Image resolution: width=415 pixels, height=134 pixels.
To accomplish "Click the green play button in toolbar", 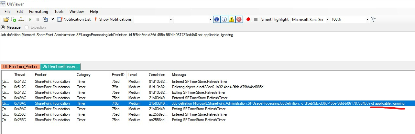I will point(30,19).
